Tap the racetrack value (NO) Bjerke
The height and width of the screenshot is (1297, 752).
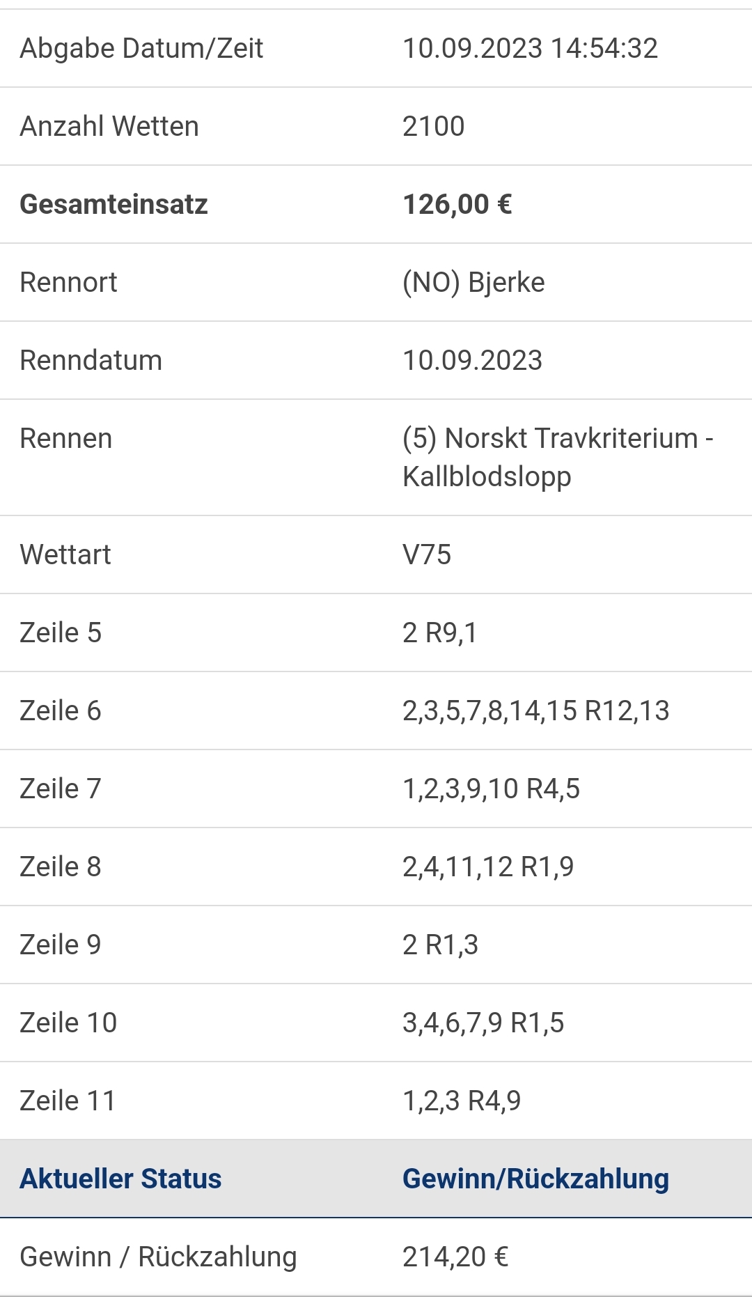pyautogui.click(x=473, y=283)
